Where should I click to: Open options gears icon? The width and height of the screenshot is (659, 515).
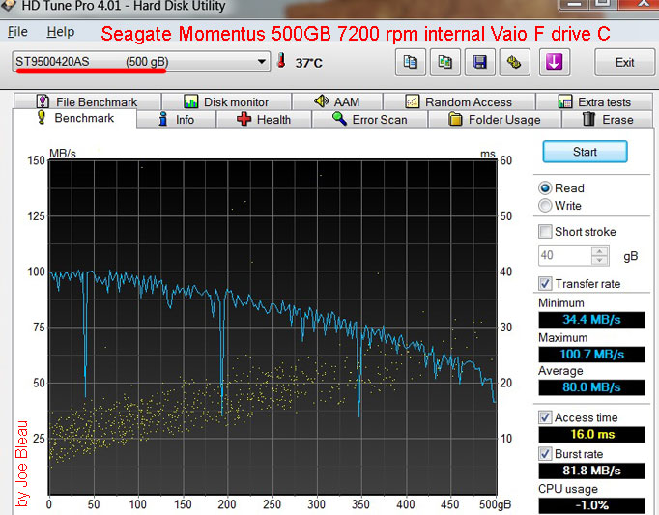(x=514, y=62)
